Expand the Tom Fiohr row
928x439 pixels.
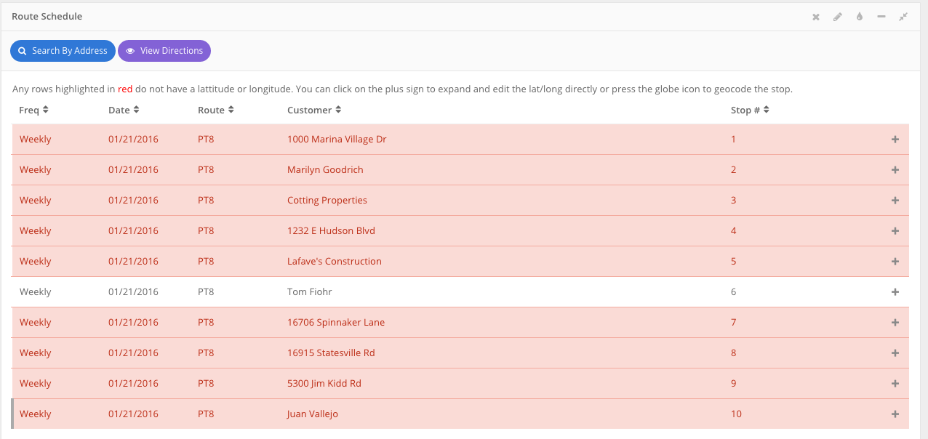[x=895, y=292]
